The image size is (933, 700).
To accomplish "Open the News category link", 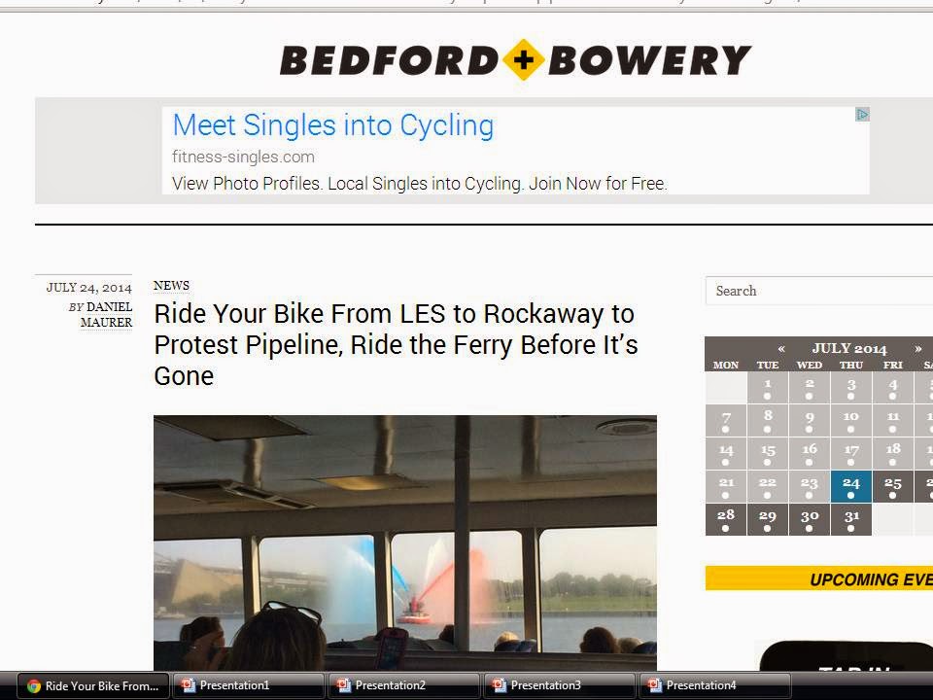I will pyautogui.click(x=171, y=286).
